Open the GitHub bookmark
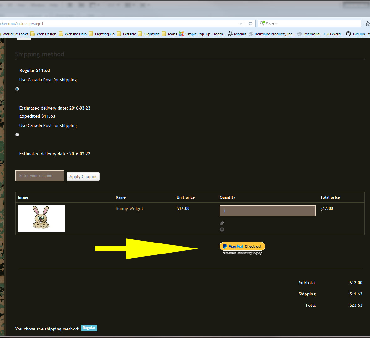 (x=358, y=34)
